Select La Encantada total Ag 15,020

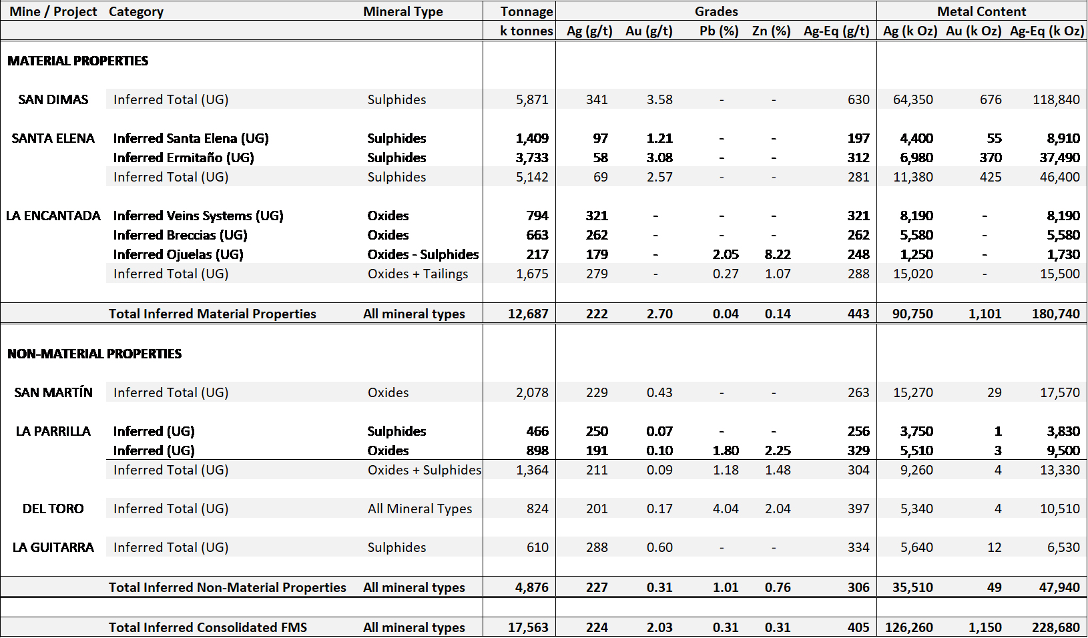pos(913,274)
